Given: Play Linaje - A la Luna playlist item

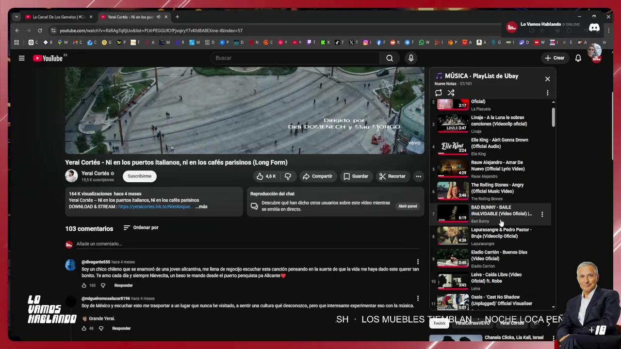Looking at the screenshot, I should point(490,124).
